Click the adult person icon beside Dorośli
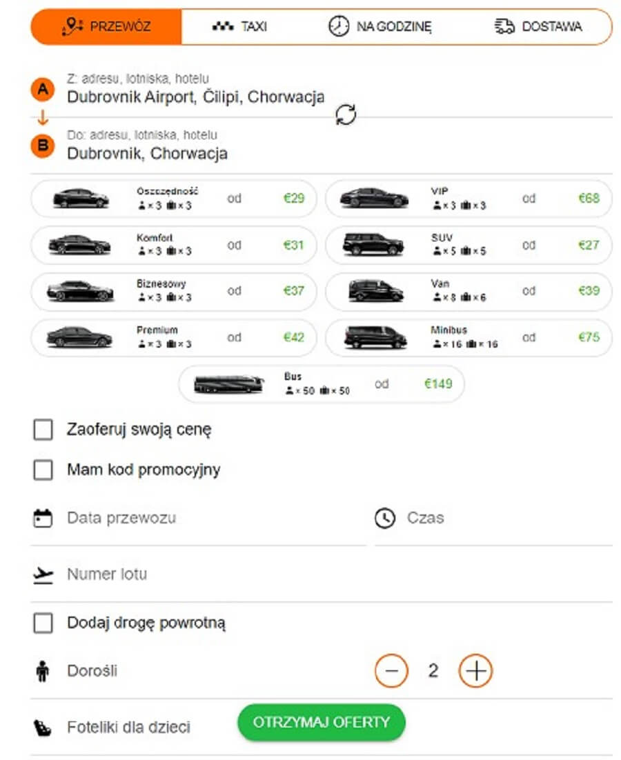 tap(43, 671)
